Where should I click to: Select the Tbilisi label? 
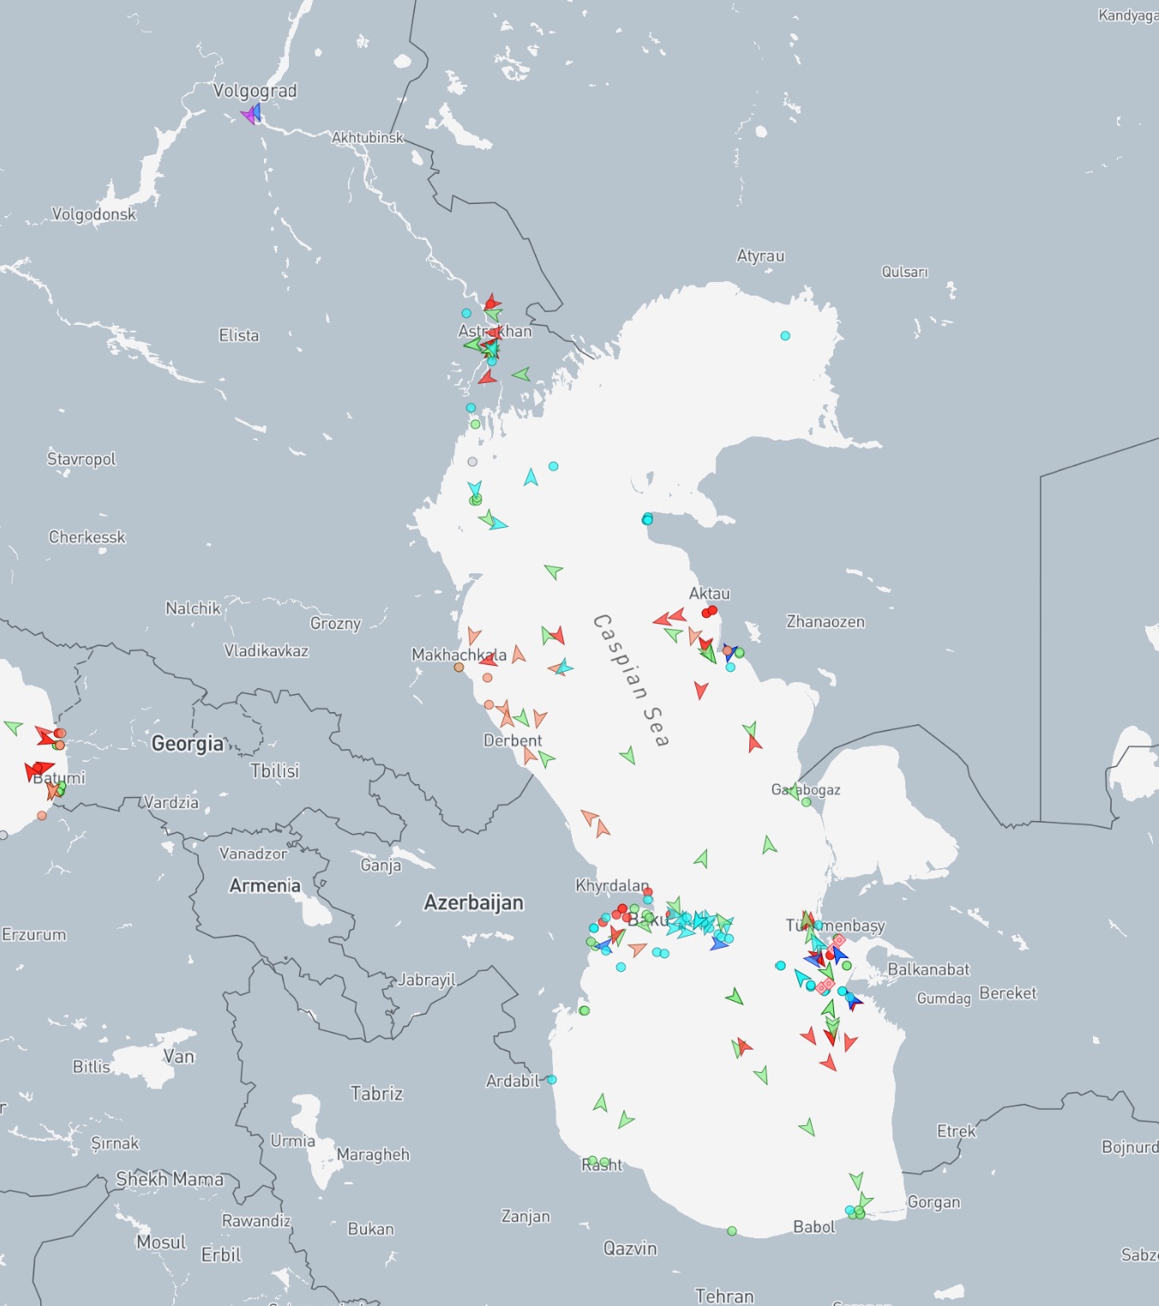coord(275,770)
